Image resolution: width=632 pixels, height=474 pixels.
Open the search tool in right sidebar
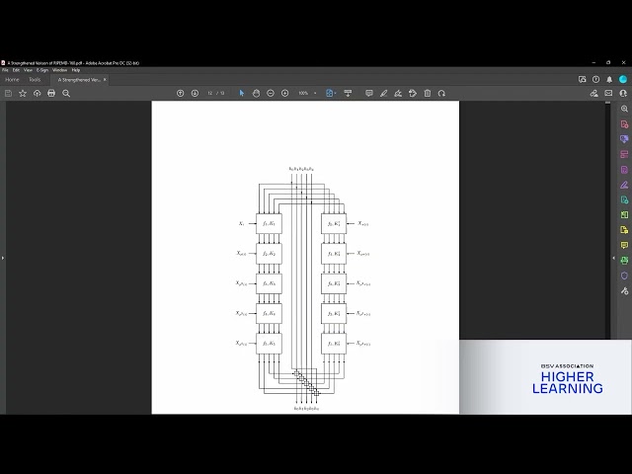[624, 109]
